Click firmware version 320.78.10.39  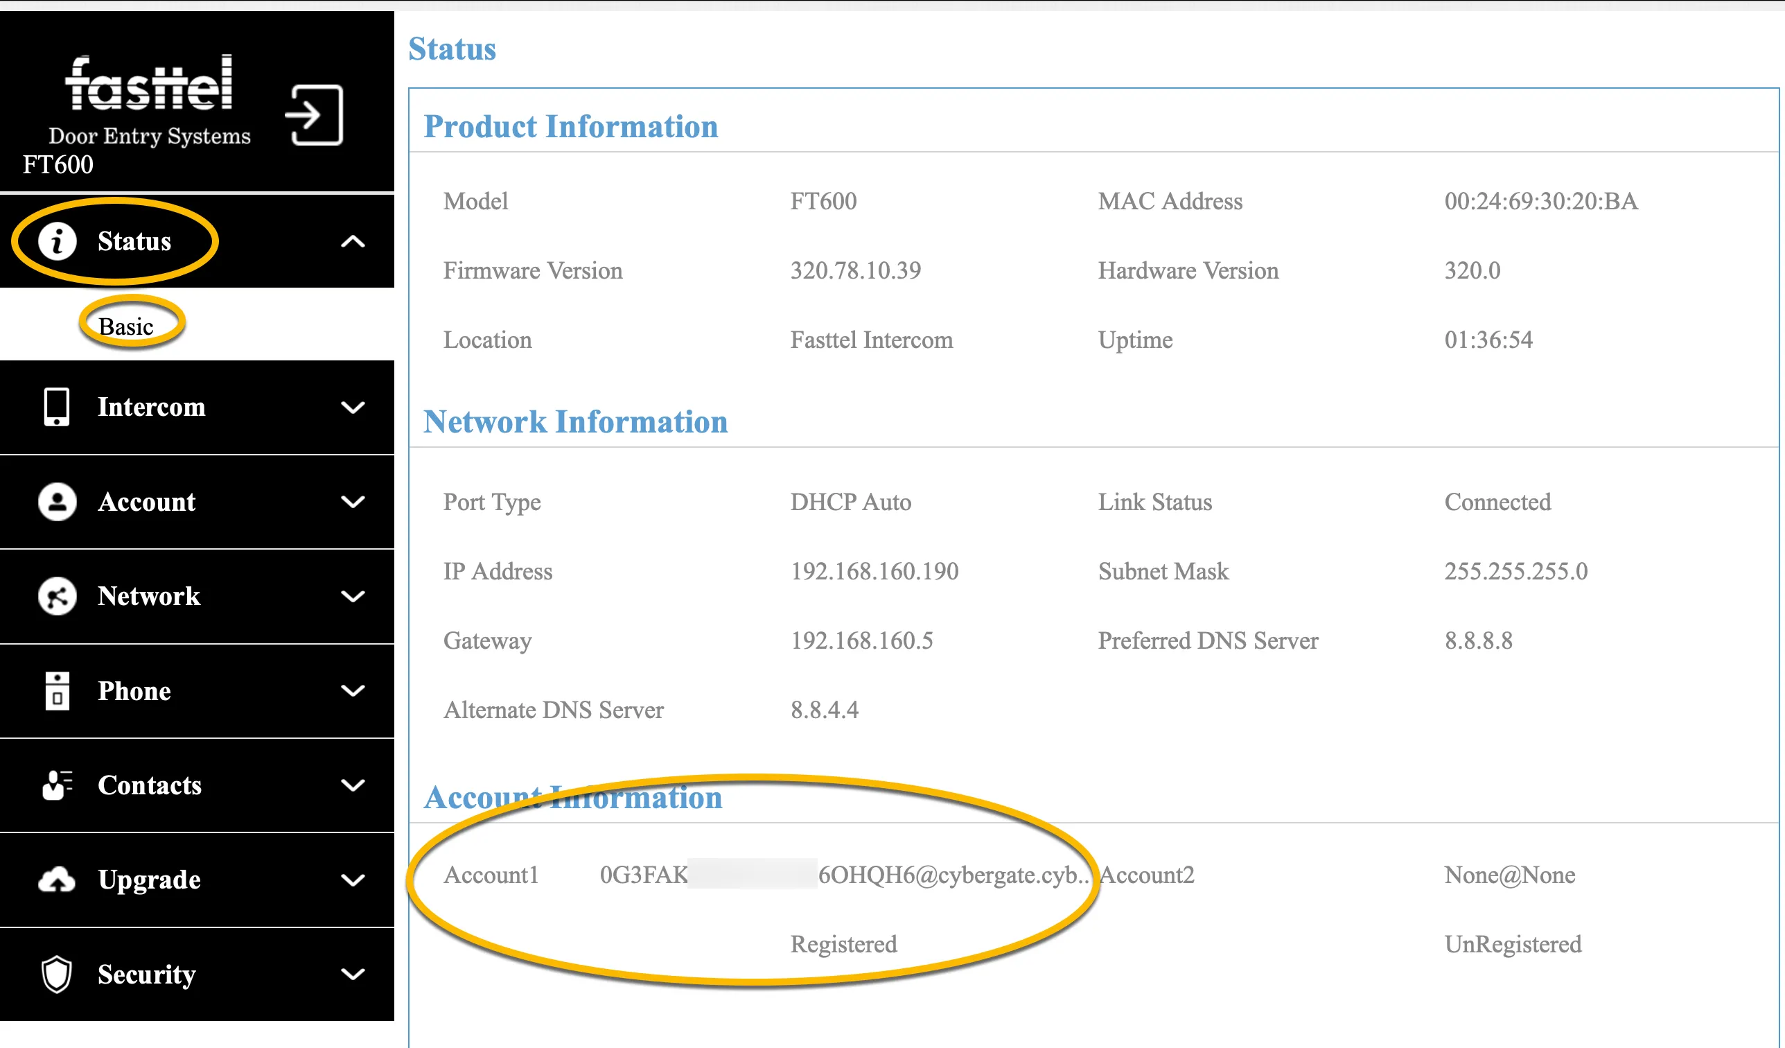856,270
